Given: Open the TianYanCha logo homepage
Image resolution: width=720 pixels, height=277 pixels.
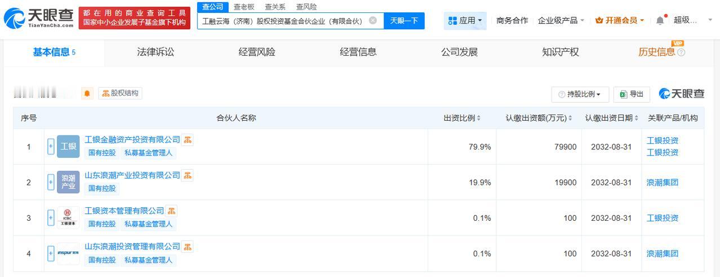Looking at the screenshot, I should pos(39,19).
